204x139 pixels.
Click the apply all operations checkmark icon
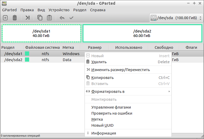coord(71,18)
